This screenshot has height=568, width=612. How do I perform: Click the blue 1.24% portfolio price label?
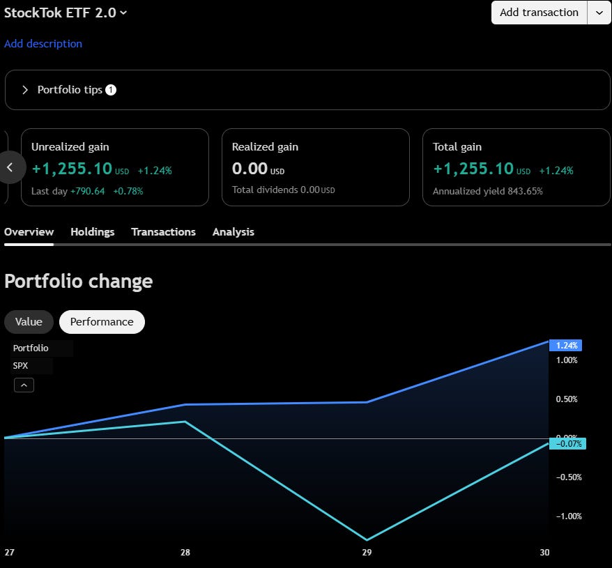(566, 345)
